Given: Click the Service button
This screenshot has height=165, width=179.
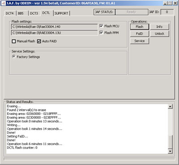Looking at the screenshot, I should click(x=140, y=41).
